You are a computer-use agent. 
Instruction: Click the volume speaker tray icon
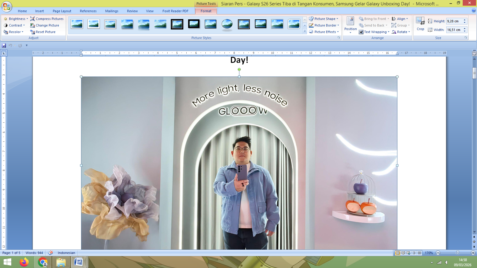click(x=446, y=262)
